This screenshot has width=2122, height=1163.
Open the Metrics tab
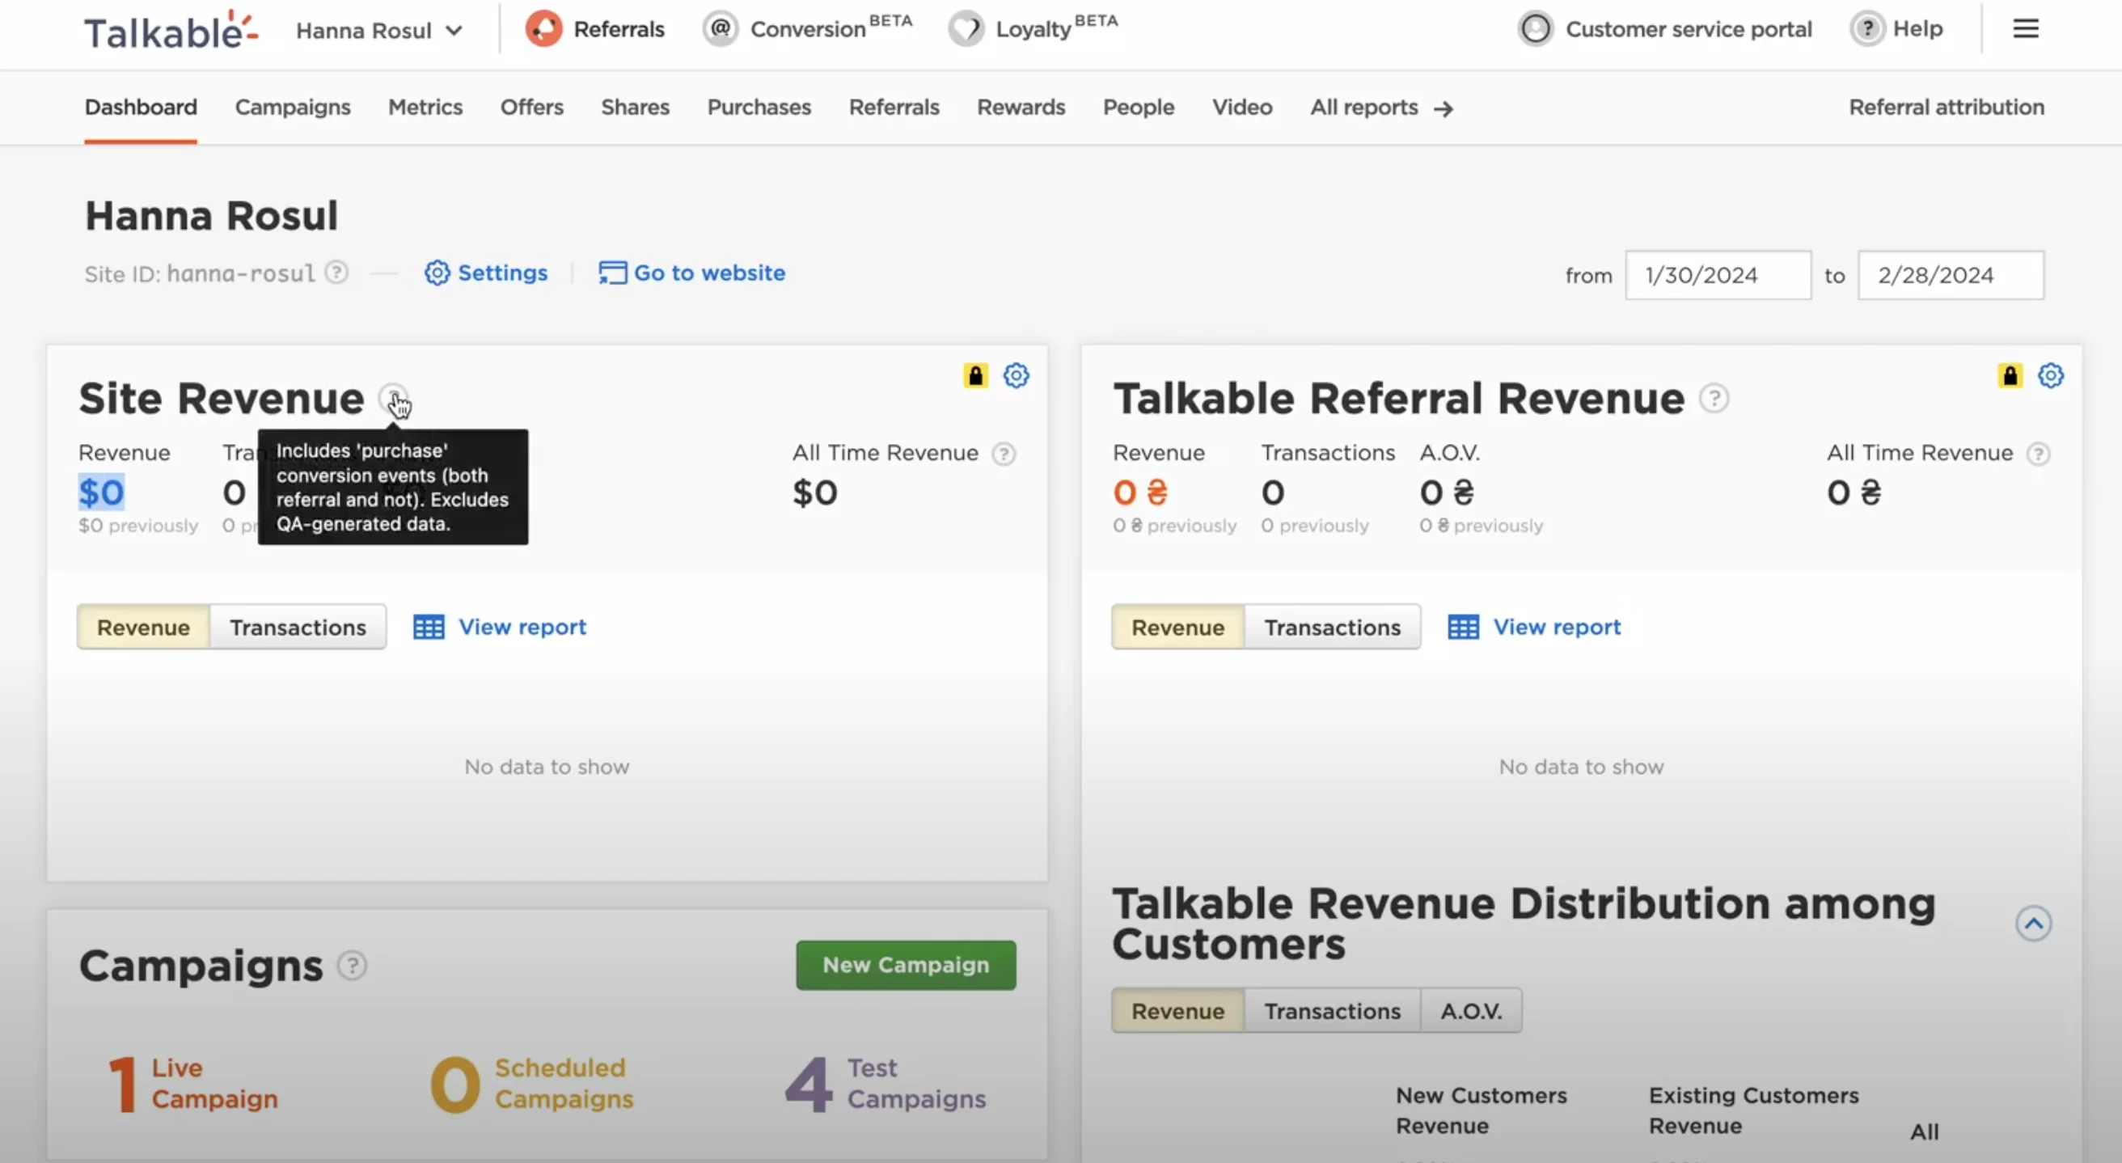425,107
